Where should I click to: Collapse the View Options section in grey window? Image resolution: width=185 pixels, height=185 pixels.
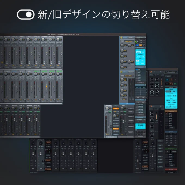coord(145,48)
